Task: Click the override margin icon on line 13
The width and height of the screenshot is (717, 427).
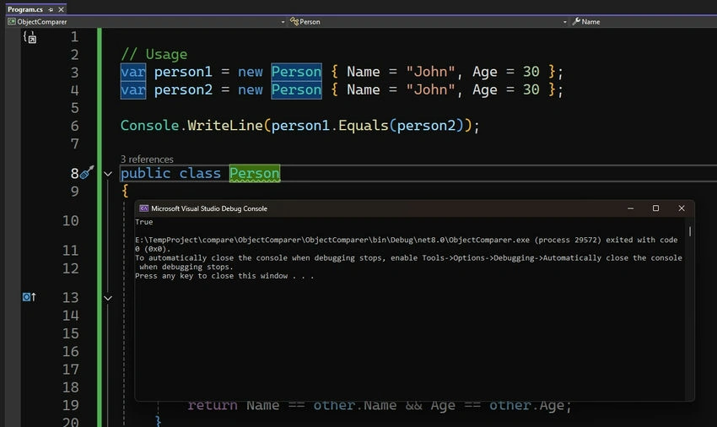Action: 29,297
